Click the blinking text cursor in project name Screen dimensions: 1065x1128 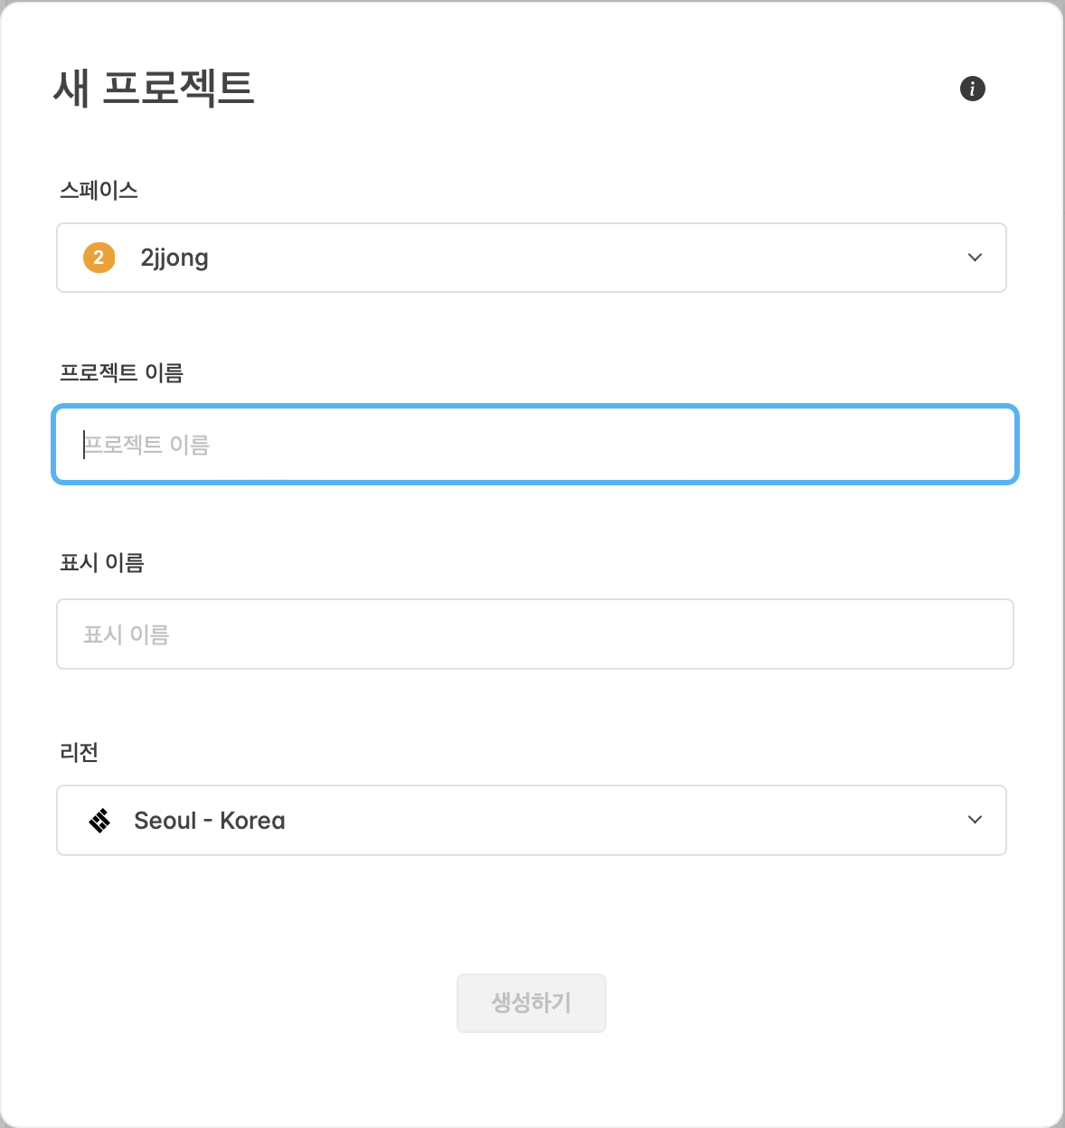(84, 445)
